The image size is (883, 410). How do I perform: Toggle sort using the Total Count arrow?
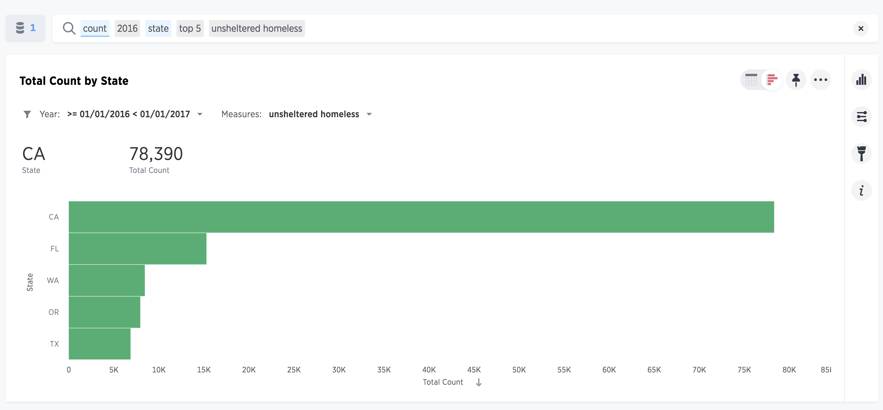479,382
